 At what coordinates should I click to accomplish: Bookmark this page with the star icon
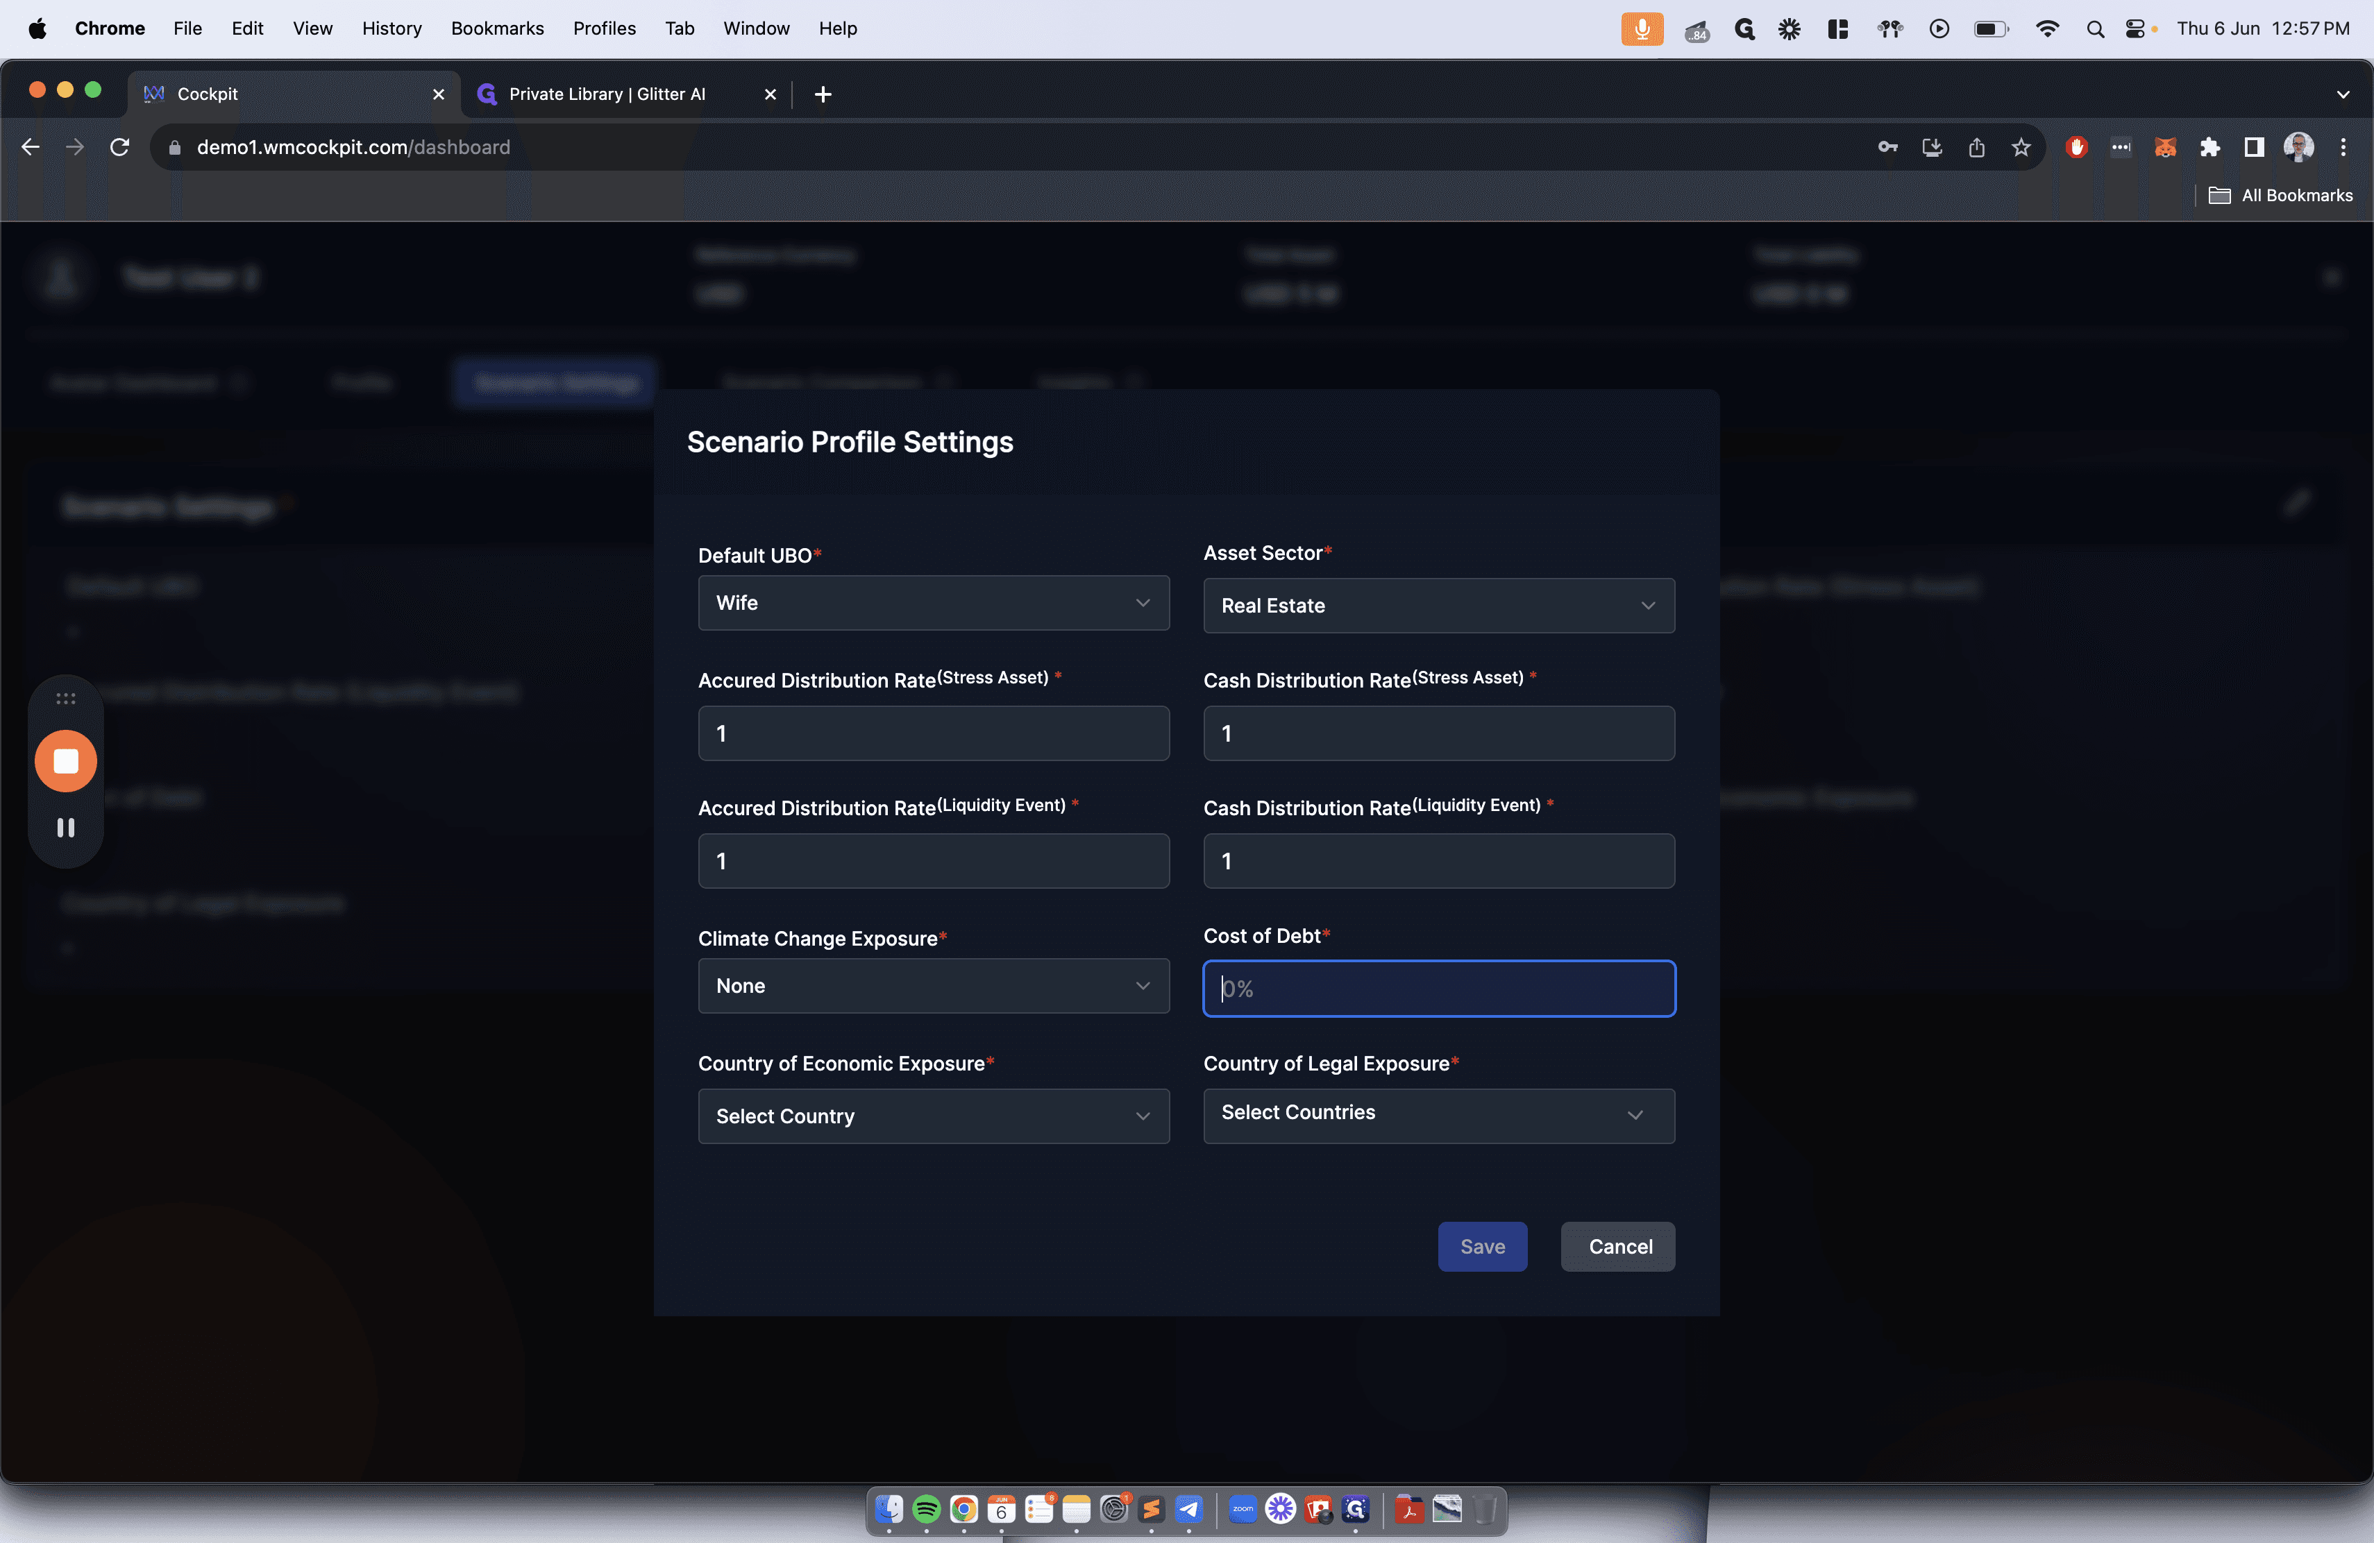click(2021, 148)
